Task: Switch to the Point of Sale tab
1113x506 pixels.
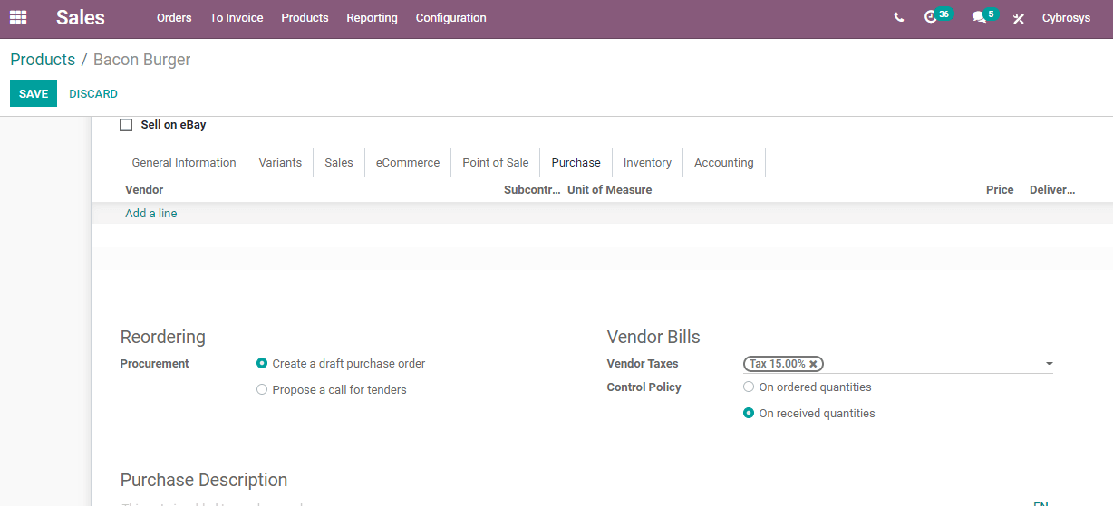Action: tap(496, 163)
